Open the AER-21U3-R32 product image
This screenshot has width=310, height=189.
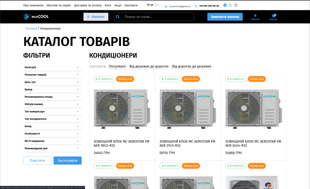pyautogui.click(x=188, y=109)
